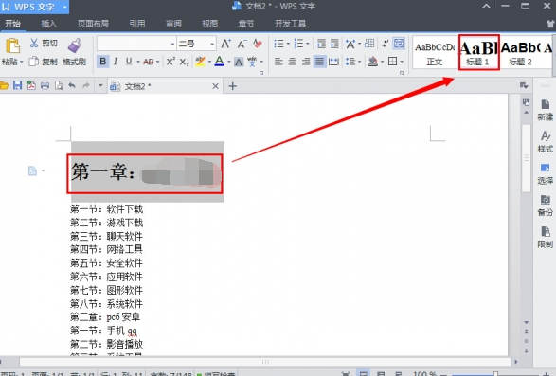Open the 引用 ribbon tab

coord(137,24)
